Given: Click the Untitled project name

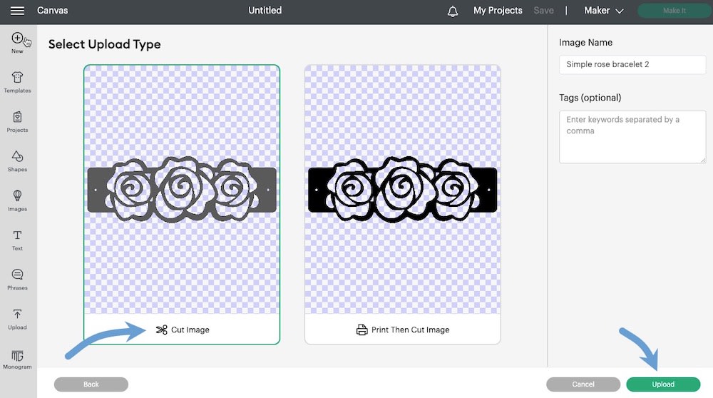Looking at the screenshot, I should [x=265, y=11].
